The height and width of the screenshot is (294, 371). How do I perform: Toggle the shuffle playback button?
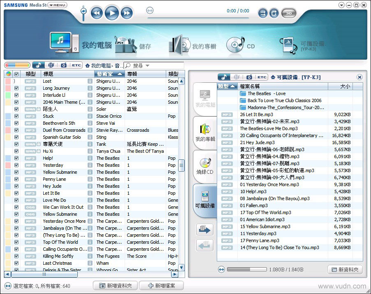(x=263, y=13)
